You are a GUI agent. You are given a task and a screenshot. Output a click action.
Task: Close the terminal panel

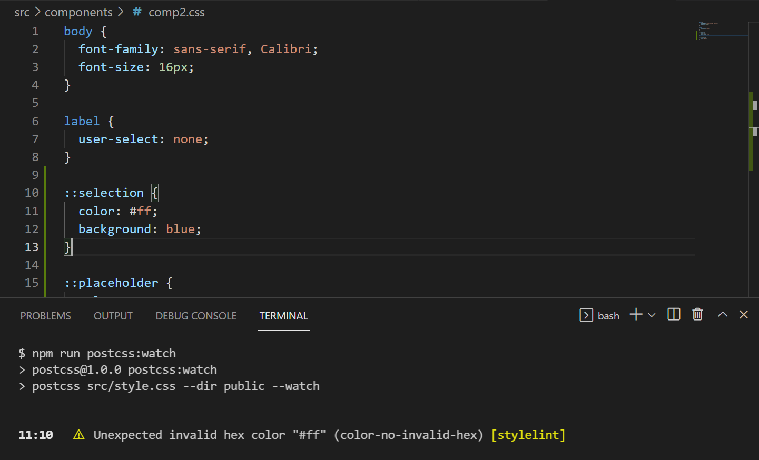[743, 315]
